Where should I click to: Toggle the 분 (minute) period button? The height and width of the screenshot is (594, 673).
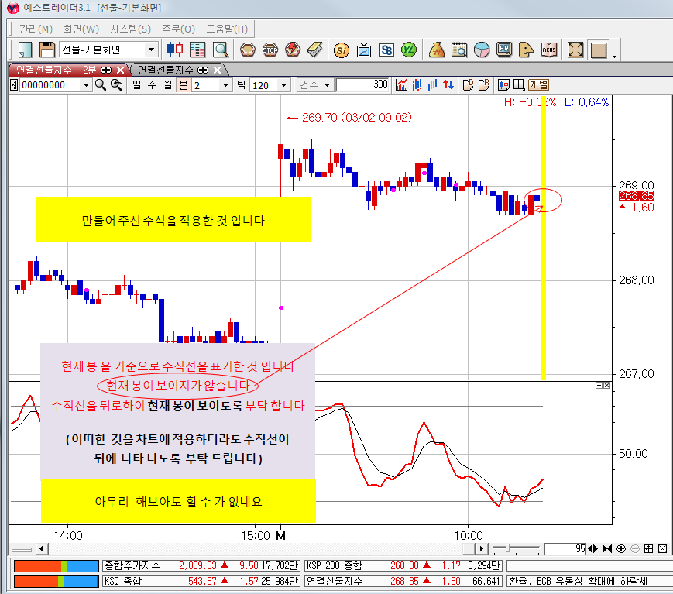point(184,85)
